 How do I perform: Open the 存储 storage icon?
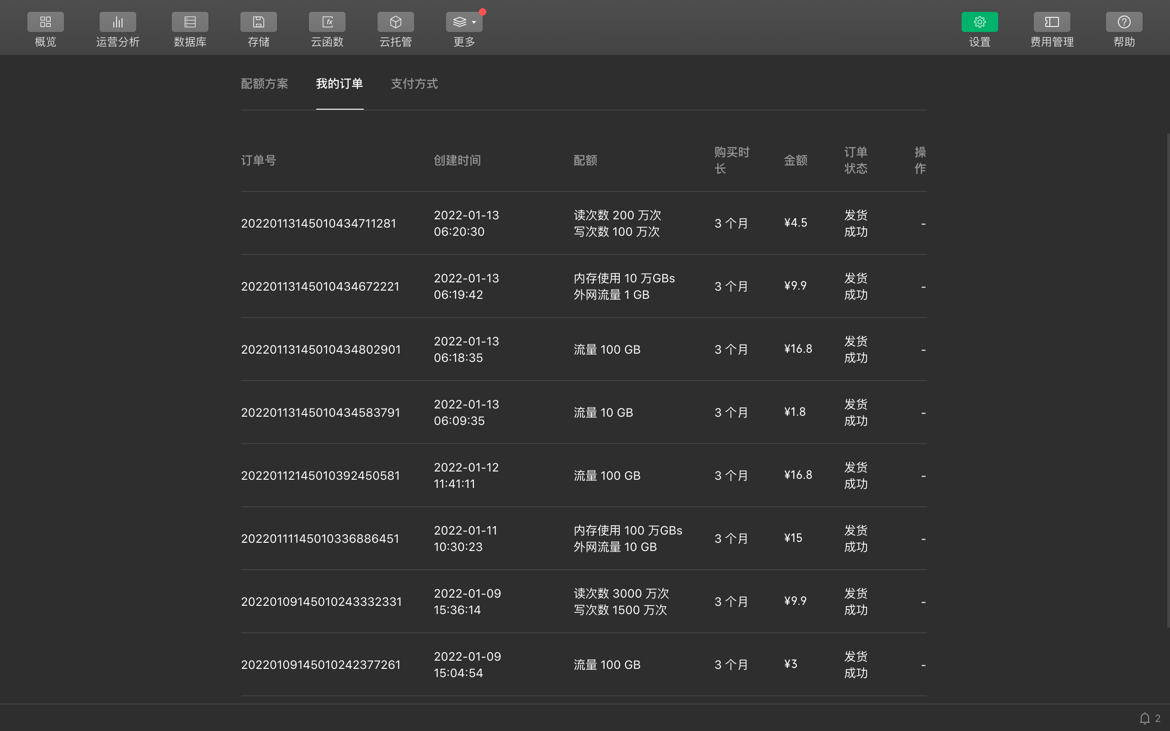(258, 22)
